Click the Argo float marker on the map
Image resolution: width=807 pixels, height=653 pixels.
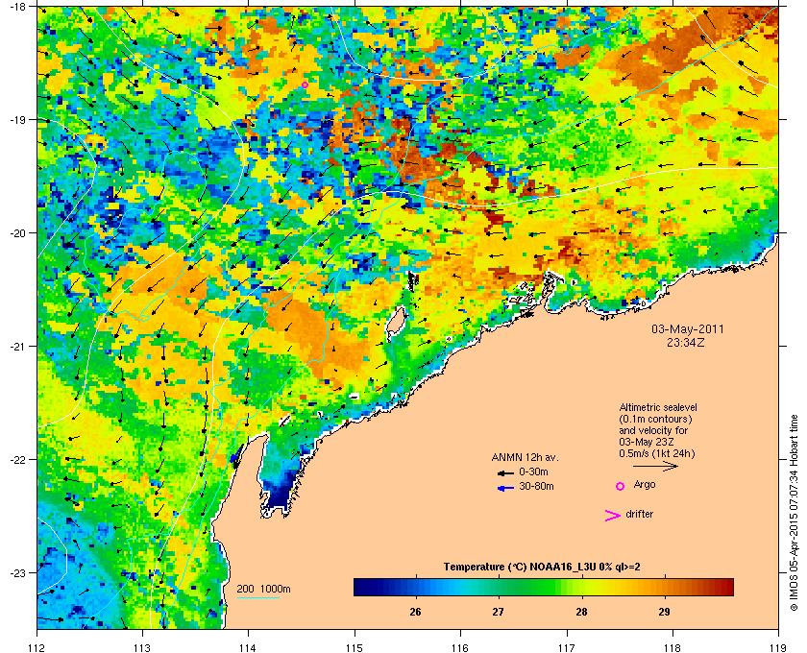(305, 85)
